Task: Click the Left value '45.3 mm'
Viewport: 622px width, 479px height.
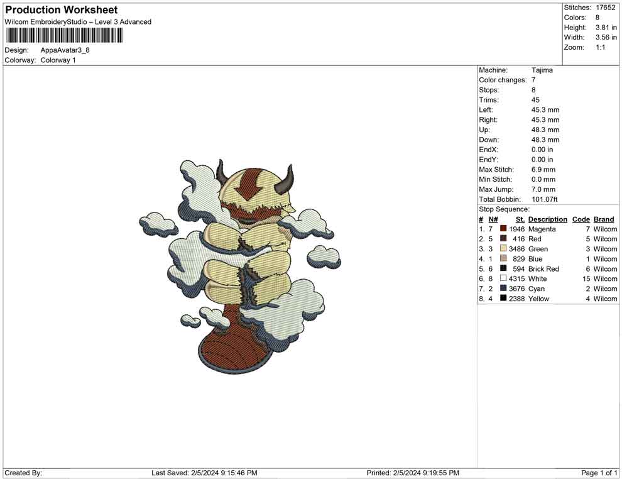Action: click(x=545, y=109)
